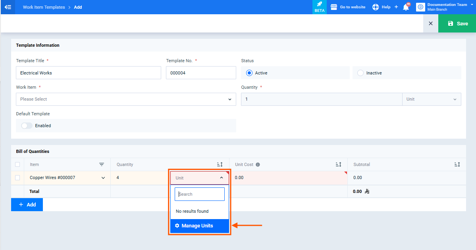Click the Unit Cost info icon
The width and height of the screenshot is (476, 250).
(258, 164)
